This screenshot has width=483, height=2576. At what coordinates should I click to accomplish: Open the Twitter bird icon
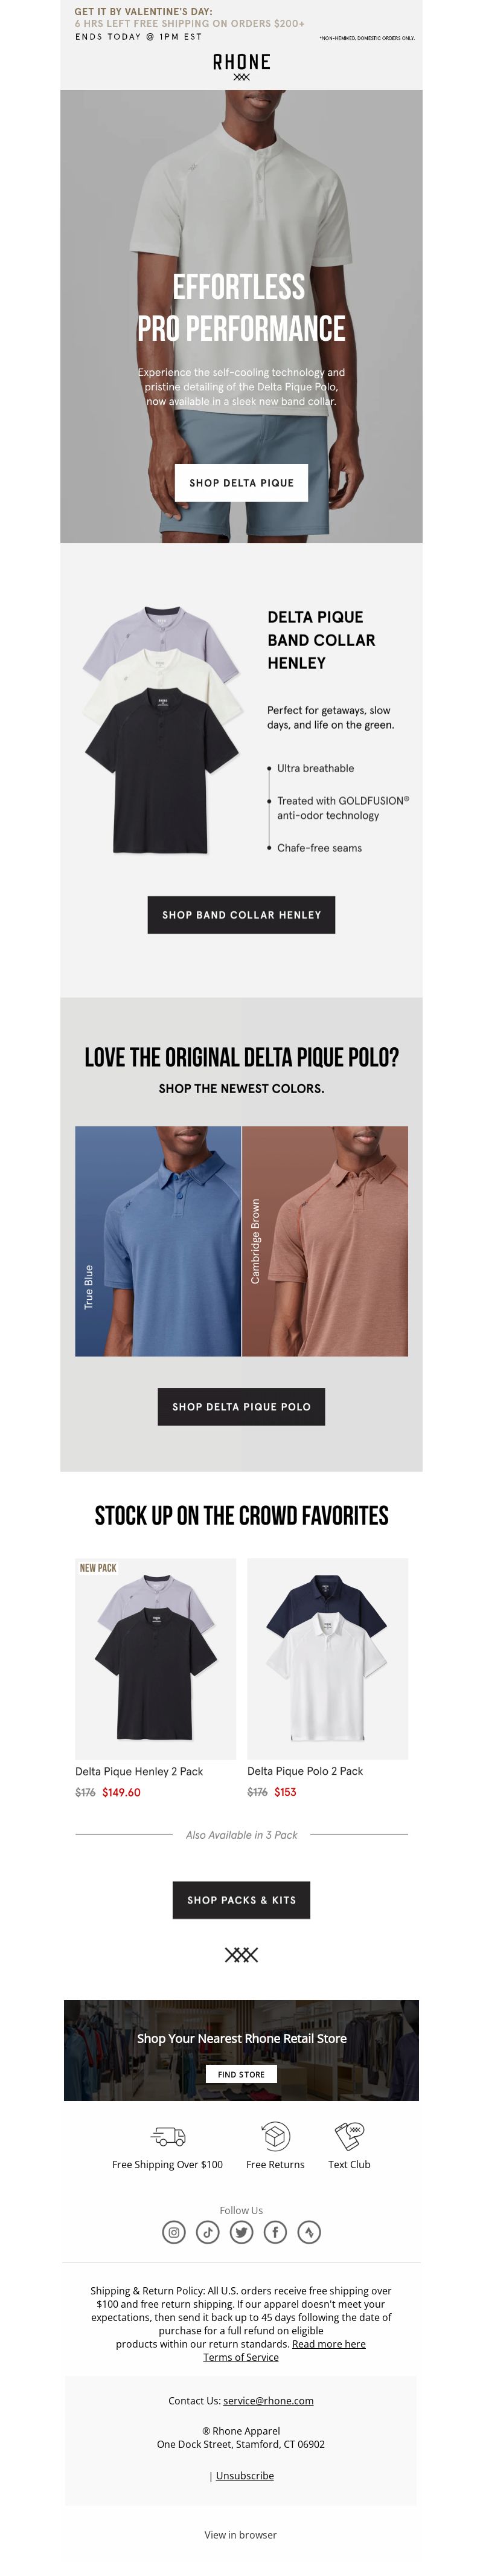(x=241, y=2232)
